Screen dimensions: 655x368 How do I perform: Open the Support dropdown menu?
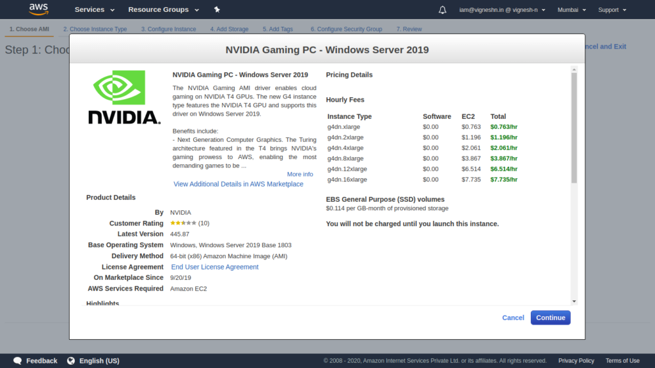[x=612, y=10]
